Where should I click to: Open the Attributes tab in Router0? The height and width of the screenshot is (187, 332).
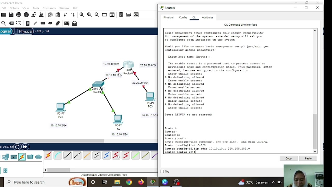click(208, 17)
